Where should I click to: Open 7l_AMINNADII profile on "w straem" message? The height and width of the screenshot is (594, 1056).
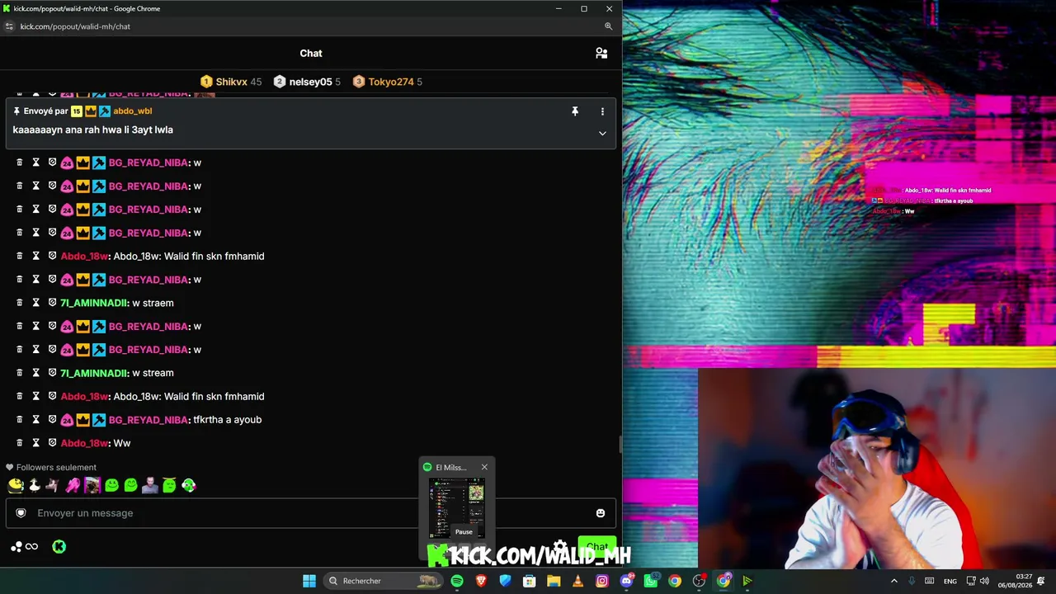(94, 303)
